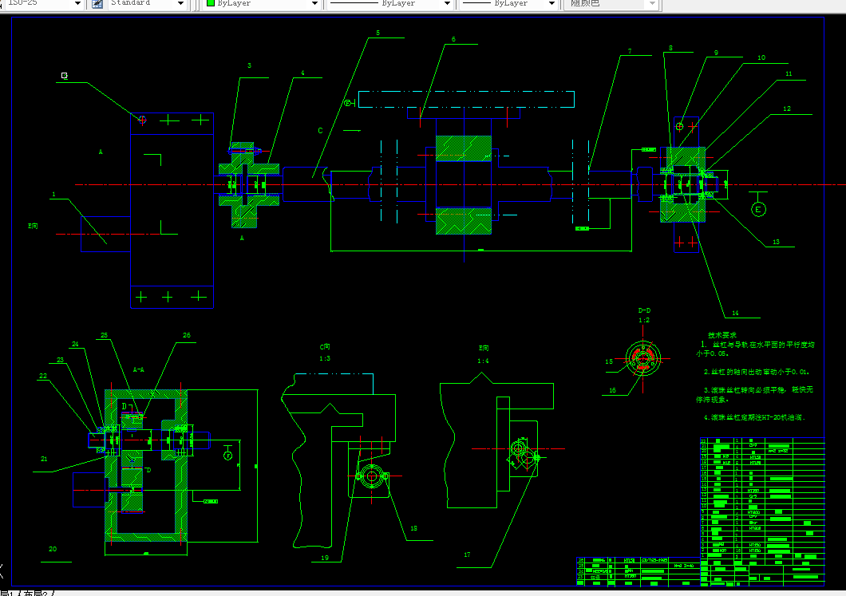Select part callout number 10
The image size is (846, 596).
(761, 57)
